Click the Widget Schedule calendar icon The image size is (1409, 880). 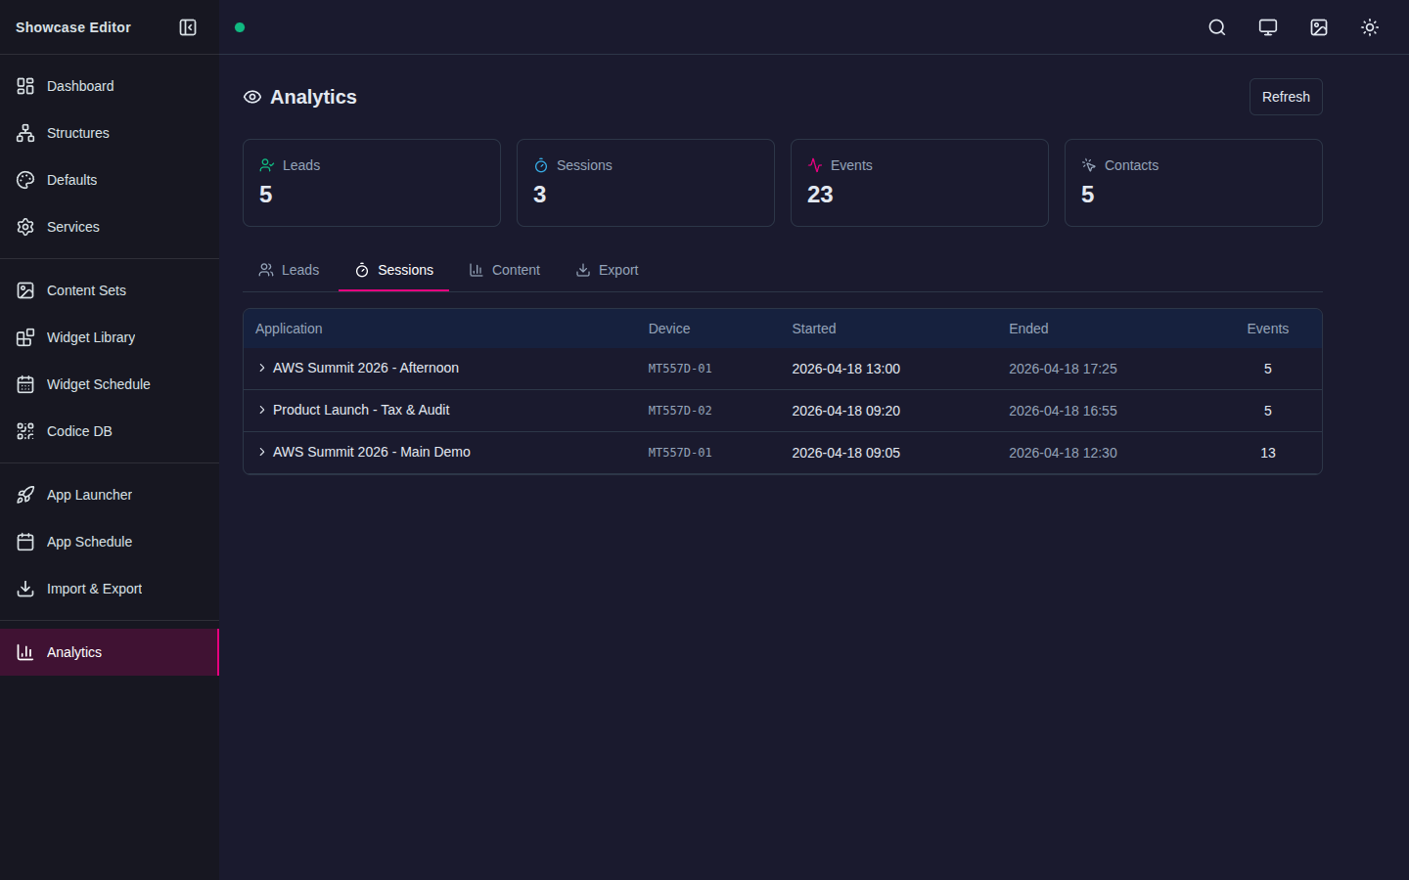(25, 384)
